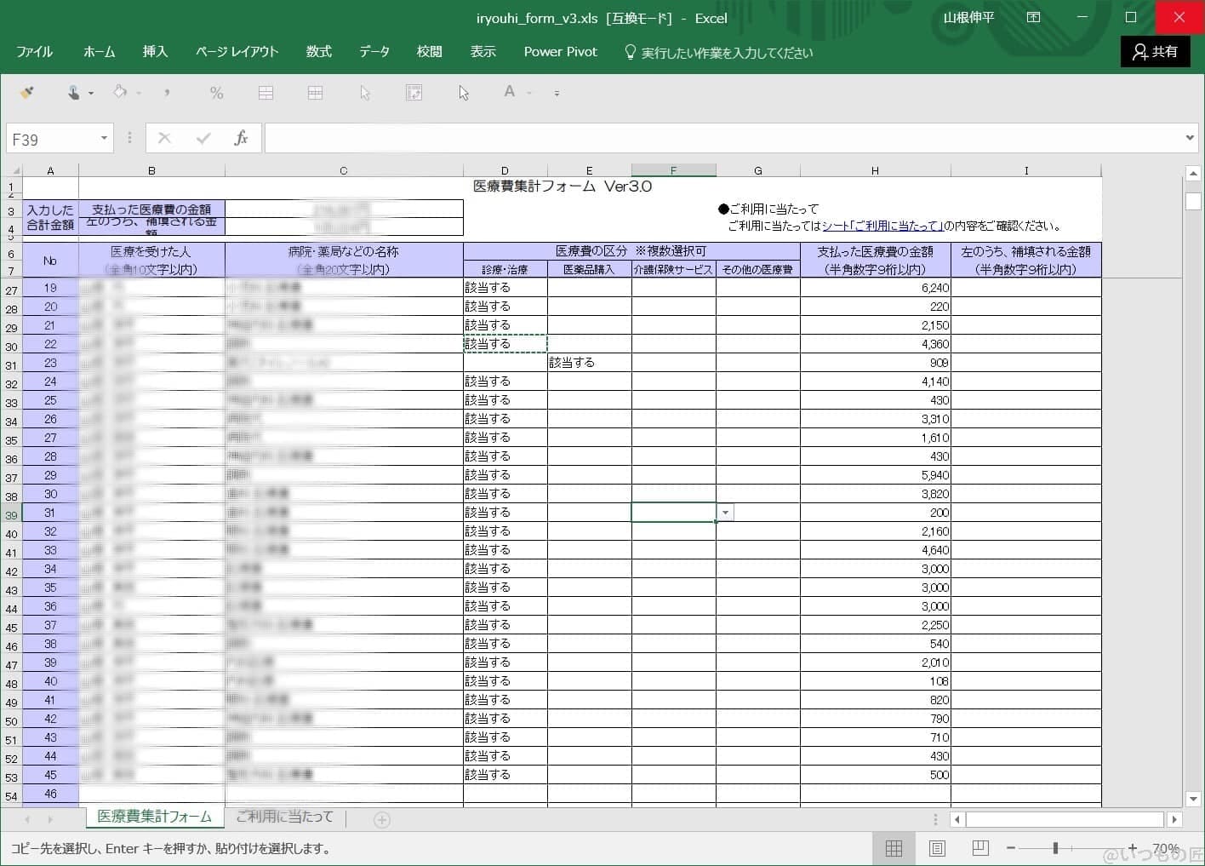Click the format painter brush icon

tap(27, 93)
